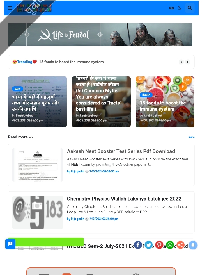Click the 'more' link
Viewport: 202px width, 275px height.
coord(192,137)
